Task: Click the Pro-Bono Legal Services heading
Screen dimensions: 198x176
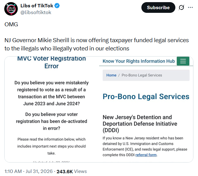Action: point(146,97)
